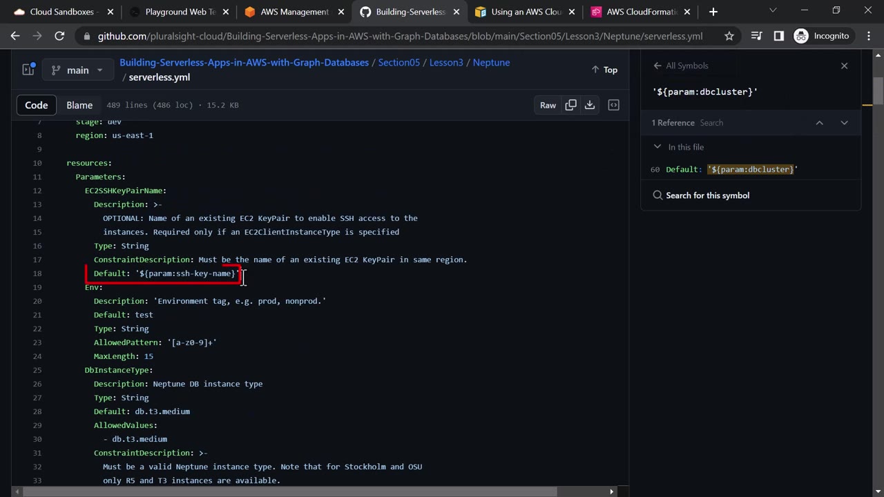This screenshot has width=884, height=497.
Task: Copy raw file contents icon
Action: click(x=571, y=105)
